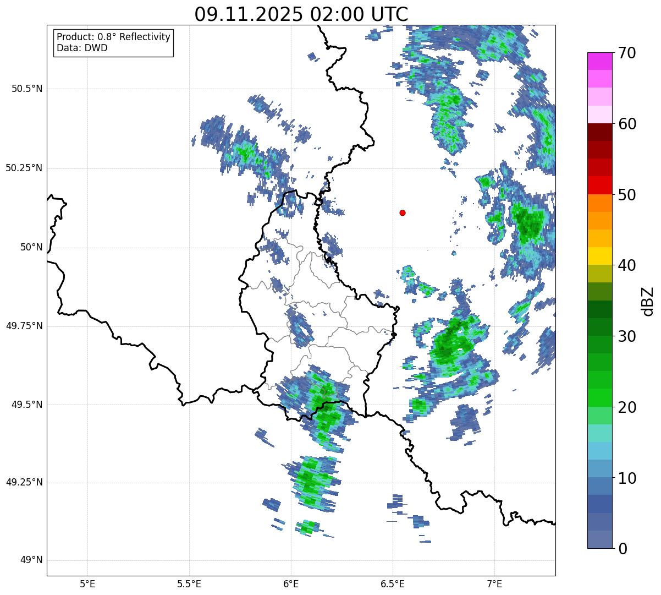The width and height of the screenshot is (661, 595).
Task: Click the bright red swatch just above 50 dBZ
Action: pyautogui.click(x=600, y=185)
